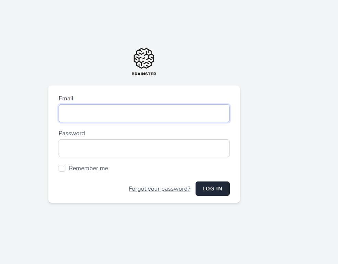The image size is (338, 264).
Task: Click the text box under the Password label
Action: [144, 148]
